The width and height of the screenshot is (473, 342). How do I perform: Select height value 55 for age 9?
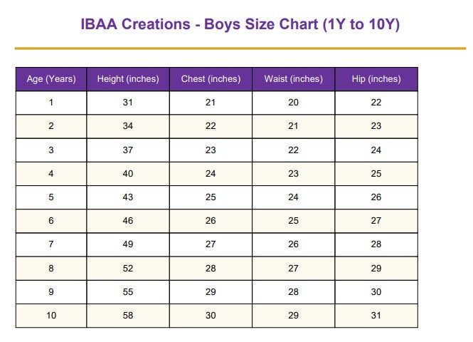(128, 291)
